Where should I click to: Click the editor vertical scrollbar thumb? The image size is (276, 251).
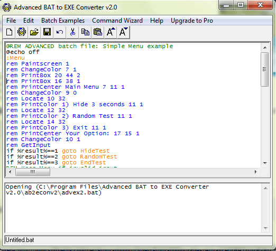(265, 69)
